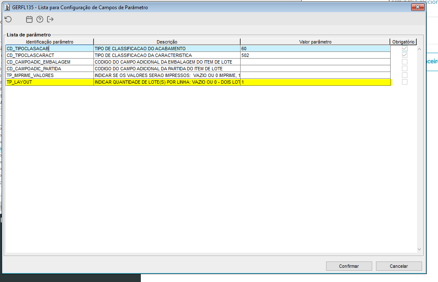Toggle Obrigatório checkbox for CD_TIPOCLASACAB
The height and width of the screenshot is (282, 438).
coord(404,49)
